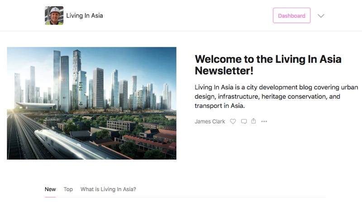Share the post using share icon
Screen dimensions: 362x202
coord(253,121)
